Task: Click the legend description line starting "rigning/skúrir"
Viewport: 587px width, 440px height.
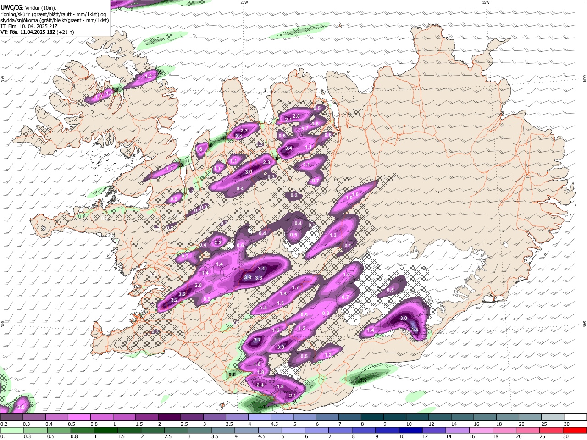Action: click(x=54, y=14)
